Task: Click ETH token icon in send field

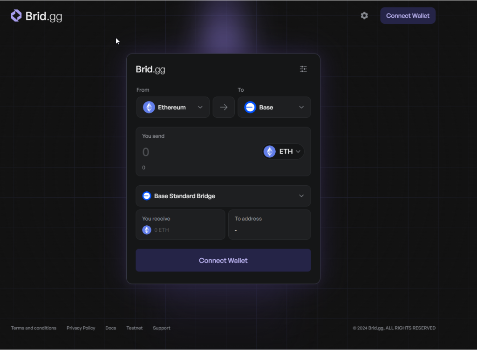Action: pyautogui.click(x=270, y=152)
